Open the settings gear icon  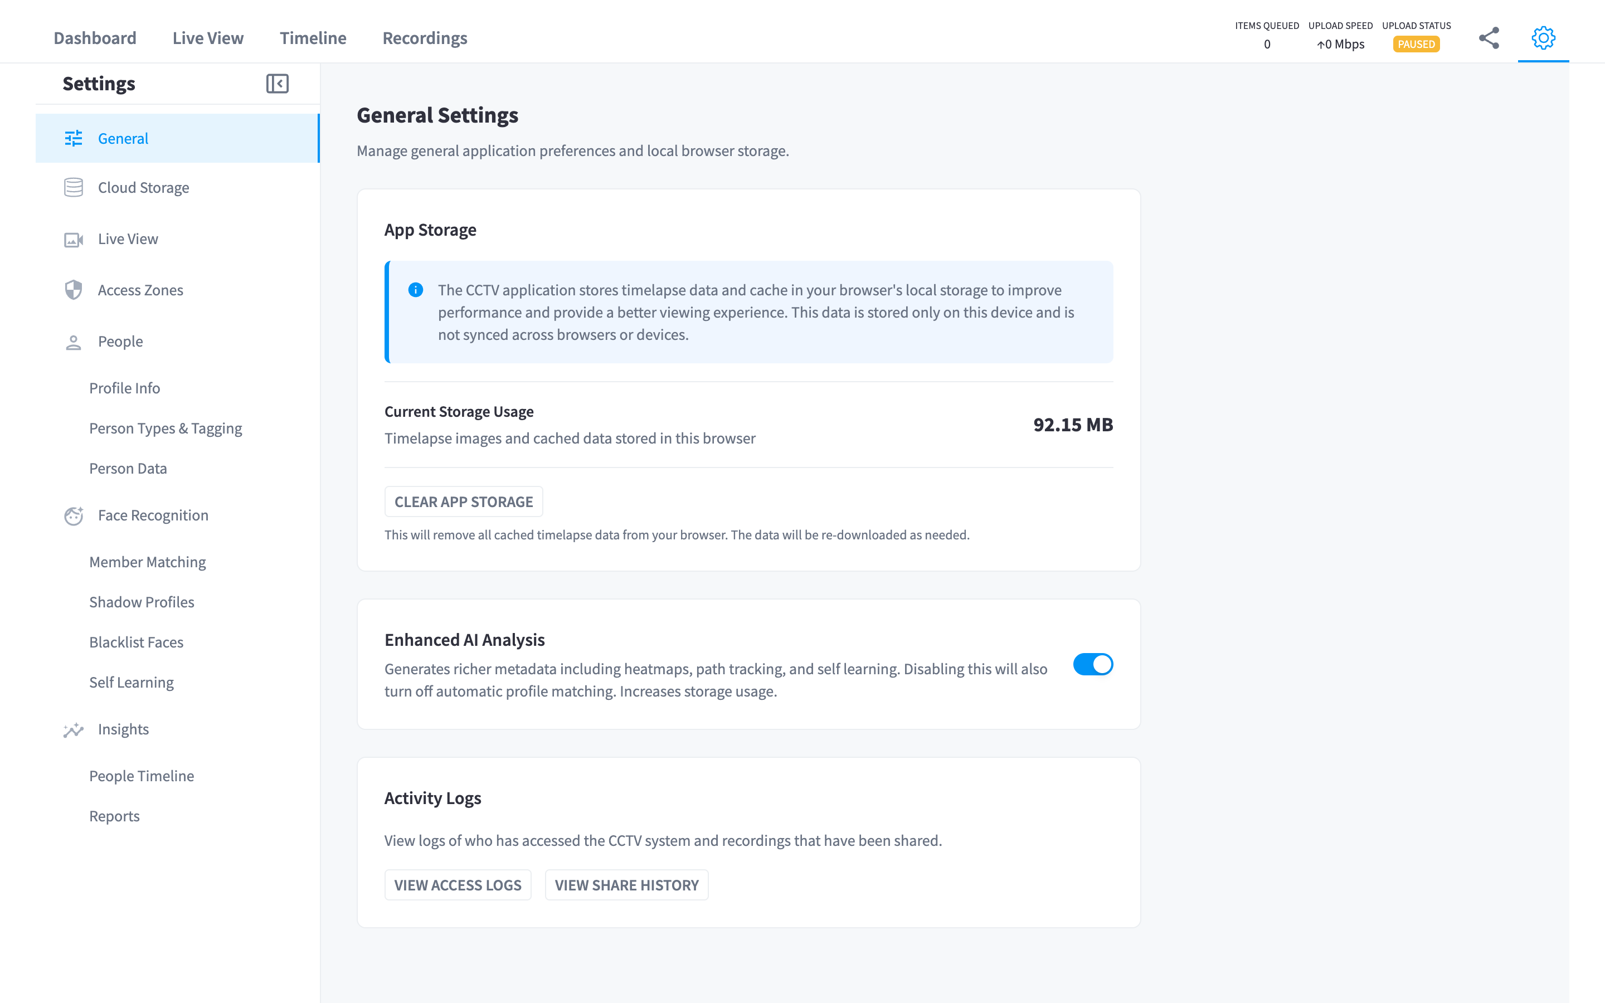tap(1543, 38)
